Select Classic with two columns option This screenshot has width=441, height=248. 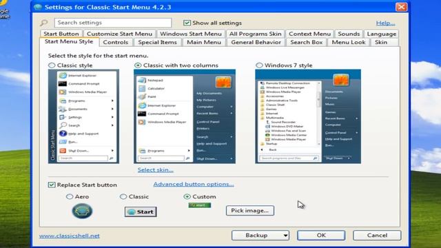click(x=138, y=65)
